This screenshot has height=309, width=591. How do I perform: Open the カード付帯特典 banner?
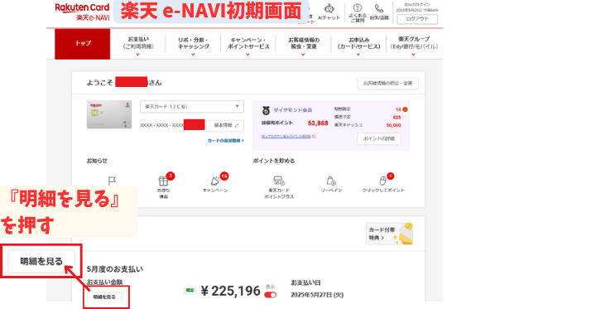[389, 234]
